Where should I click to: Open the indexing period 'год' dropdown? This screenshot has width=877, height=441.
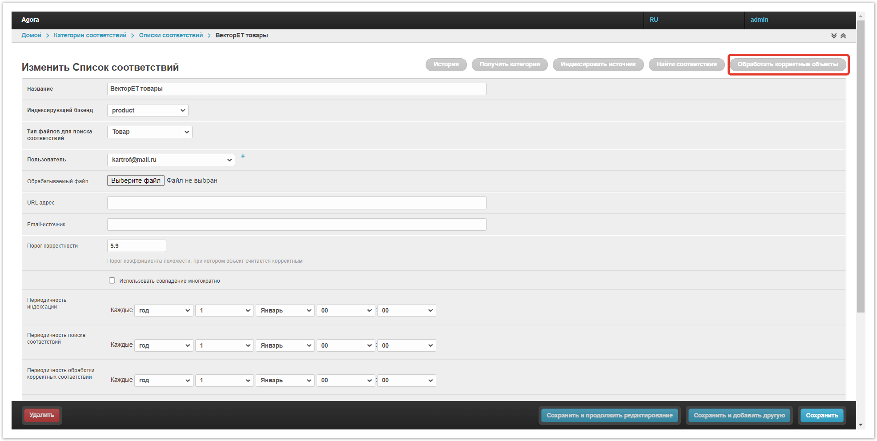(164, 310)
